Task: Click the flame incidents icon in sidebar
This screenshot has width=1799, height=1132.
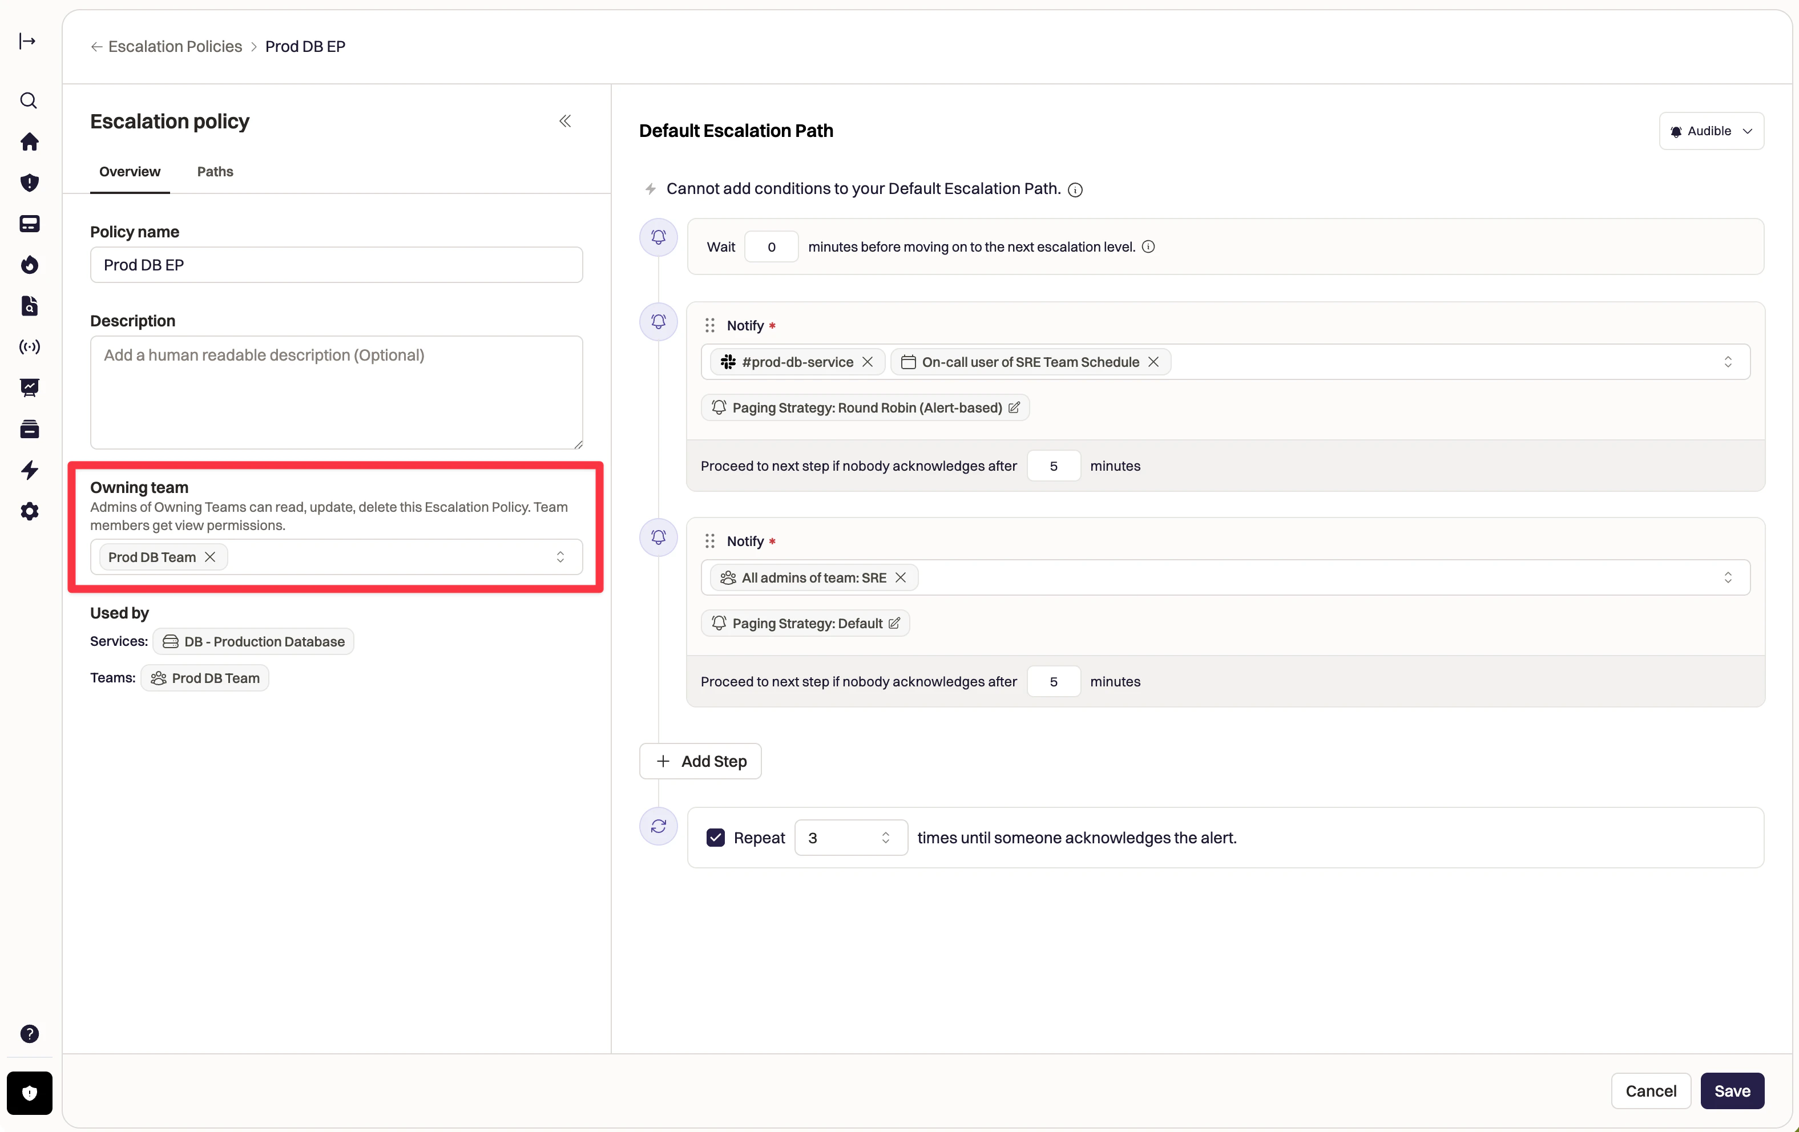Action: [29, 265]
